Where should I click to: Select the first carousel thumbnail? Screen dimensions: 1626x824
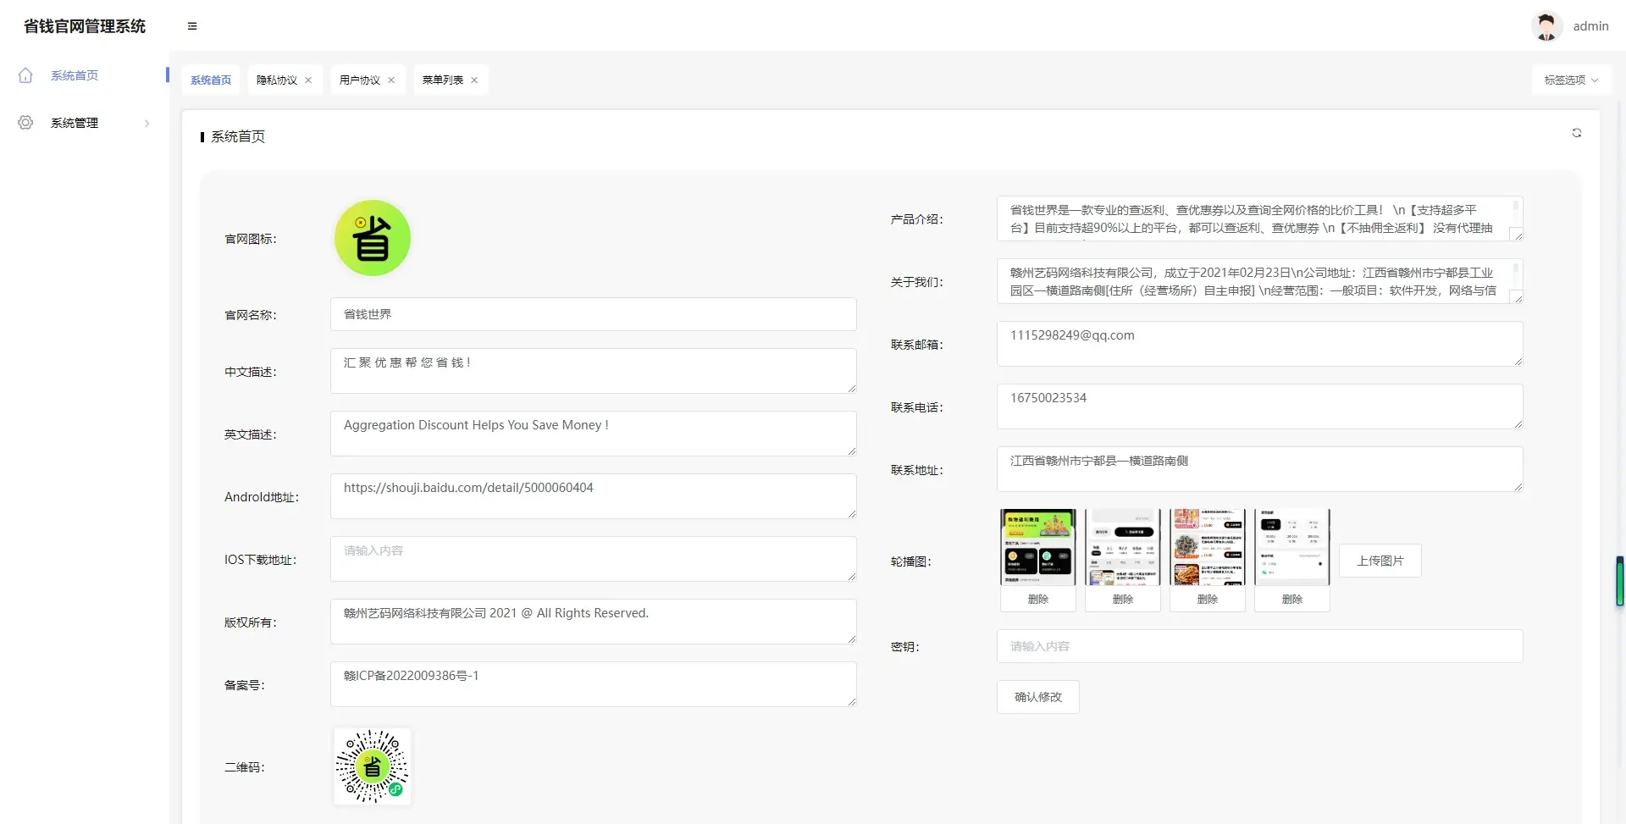[x=1038, y=547]
